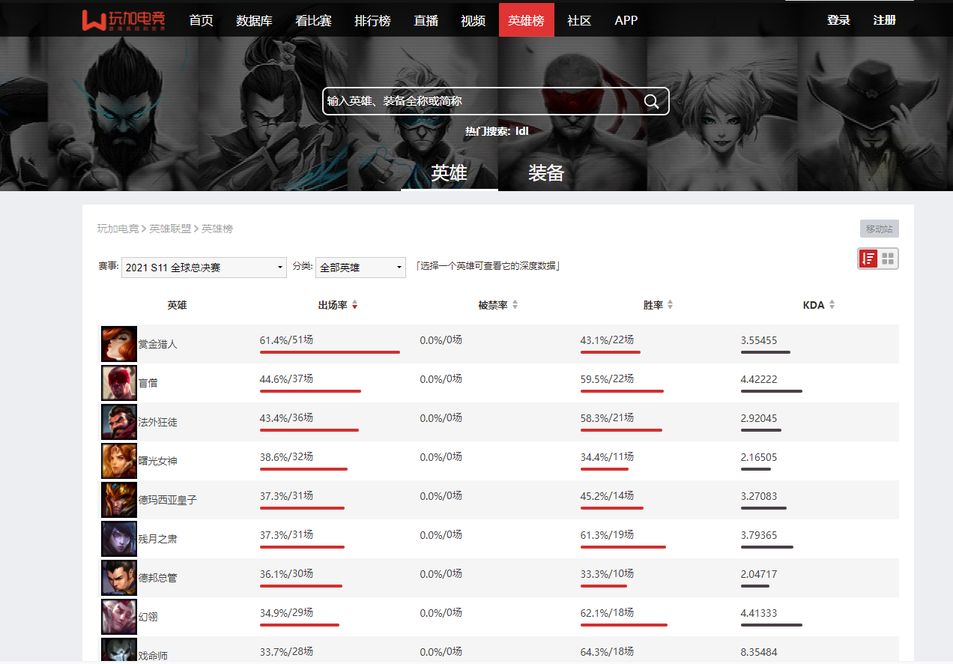Go to 首页 in navigation

pos(201,20)
